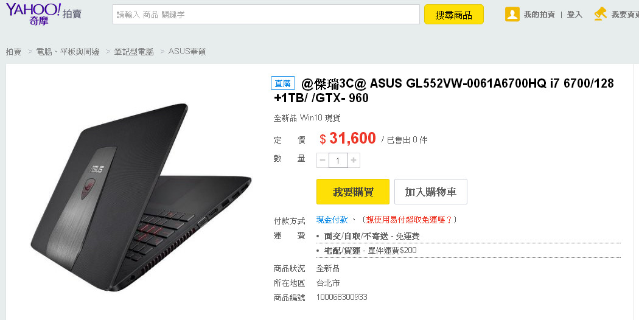Open 我的拍賣 link in header
The image size is (639, 320).
point(539,15)
